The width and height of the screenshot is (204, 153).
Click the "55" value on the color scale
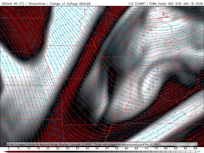coord(117,148)
